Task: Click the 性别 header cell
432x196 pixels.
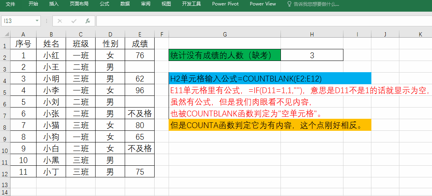Action: point(110,43)
